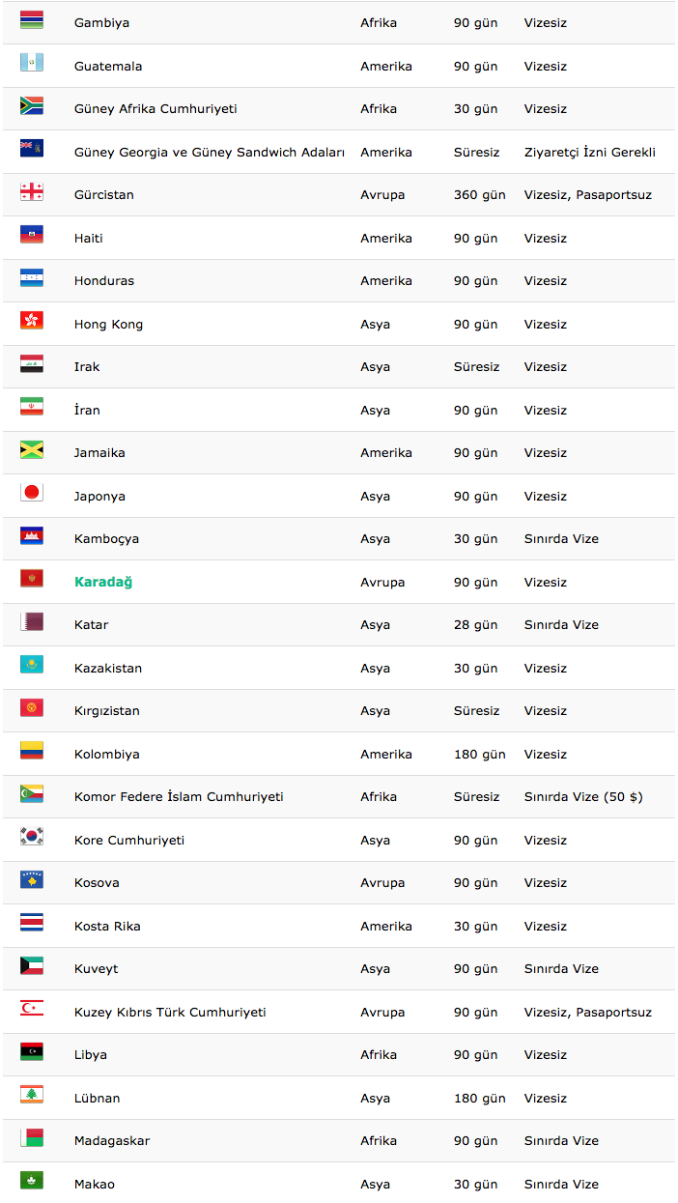
Task: Click the Gambiya flag icon
Action: pos(32,20)
